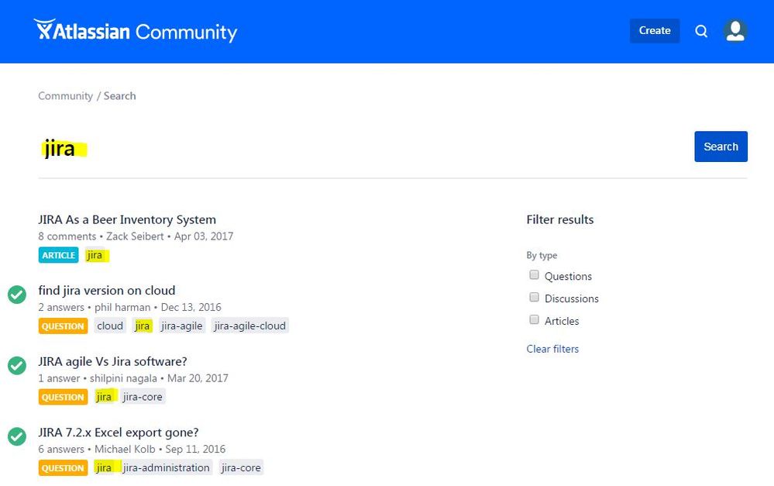Image resolution: width=774 pixels, height=486 pixels.
Task: Click the date 'Dec 13, 2016'
Action: pos(191,307)
